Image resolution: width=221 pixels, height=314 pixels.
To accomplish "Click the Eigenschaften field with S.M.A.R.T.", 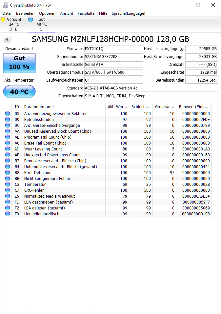I will pyautogui.click(x=151, y=96).
